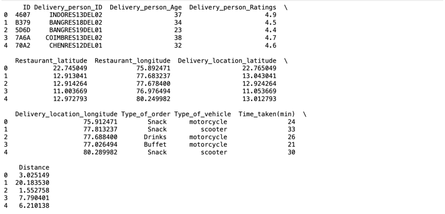Viewport: 445px width, 214px height.
Task: Select the Buffet order type value
Action: click(155, 145)
